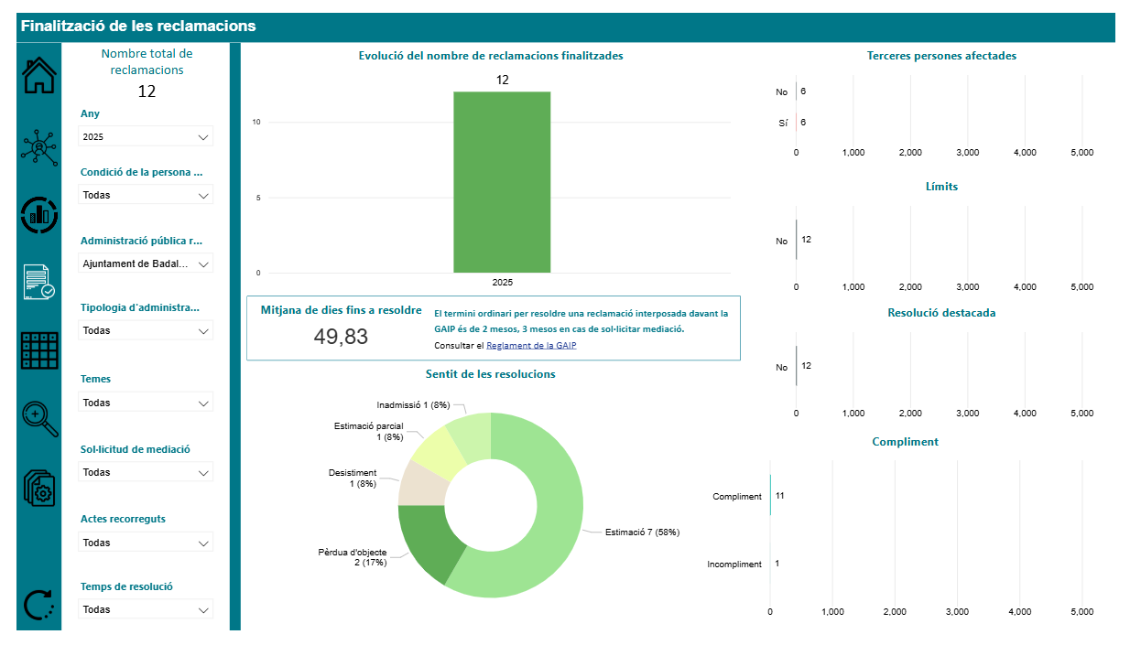Viewport: 1141px width, 656px height.
Task: Click the Home icon in sidebar
Action: coord(38,75)
